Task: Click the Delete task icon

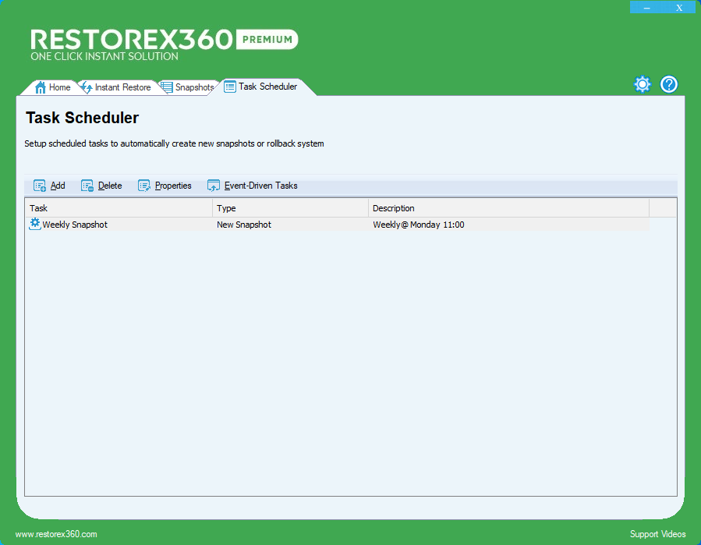Action: (87, 186)
